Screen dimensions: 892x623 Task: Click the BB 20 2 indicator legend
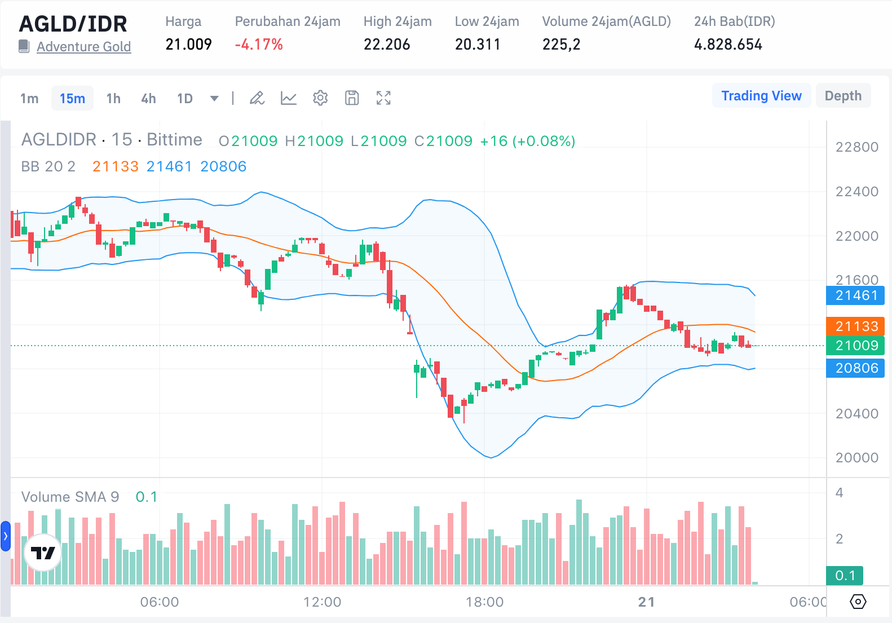48,166
